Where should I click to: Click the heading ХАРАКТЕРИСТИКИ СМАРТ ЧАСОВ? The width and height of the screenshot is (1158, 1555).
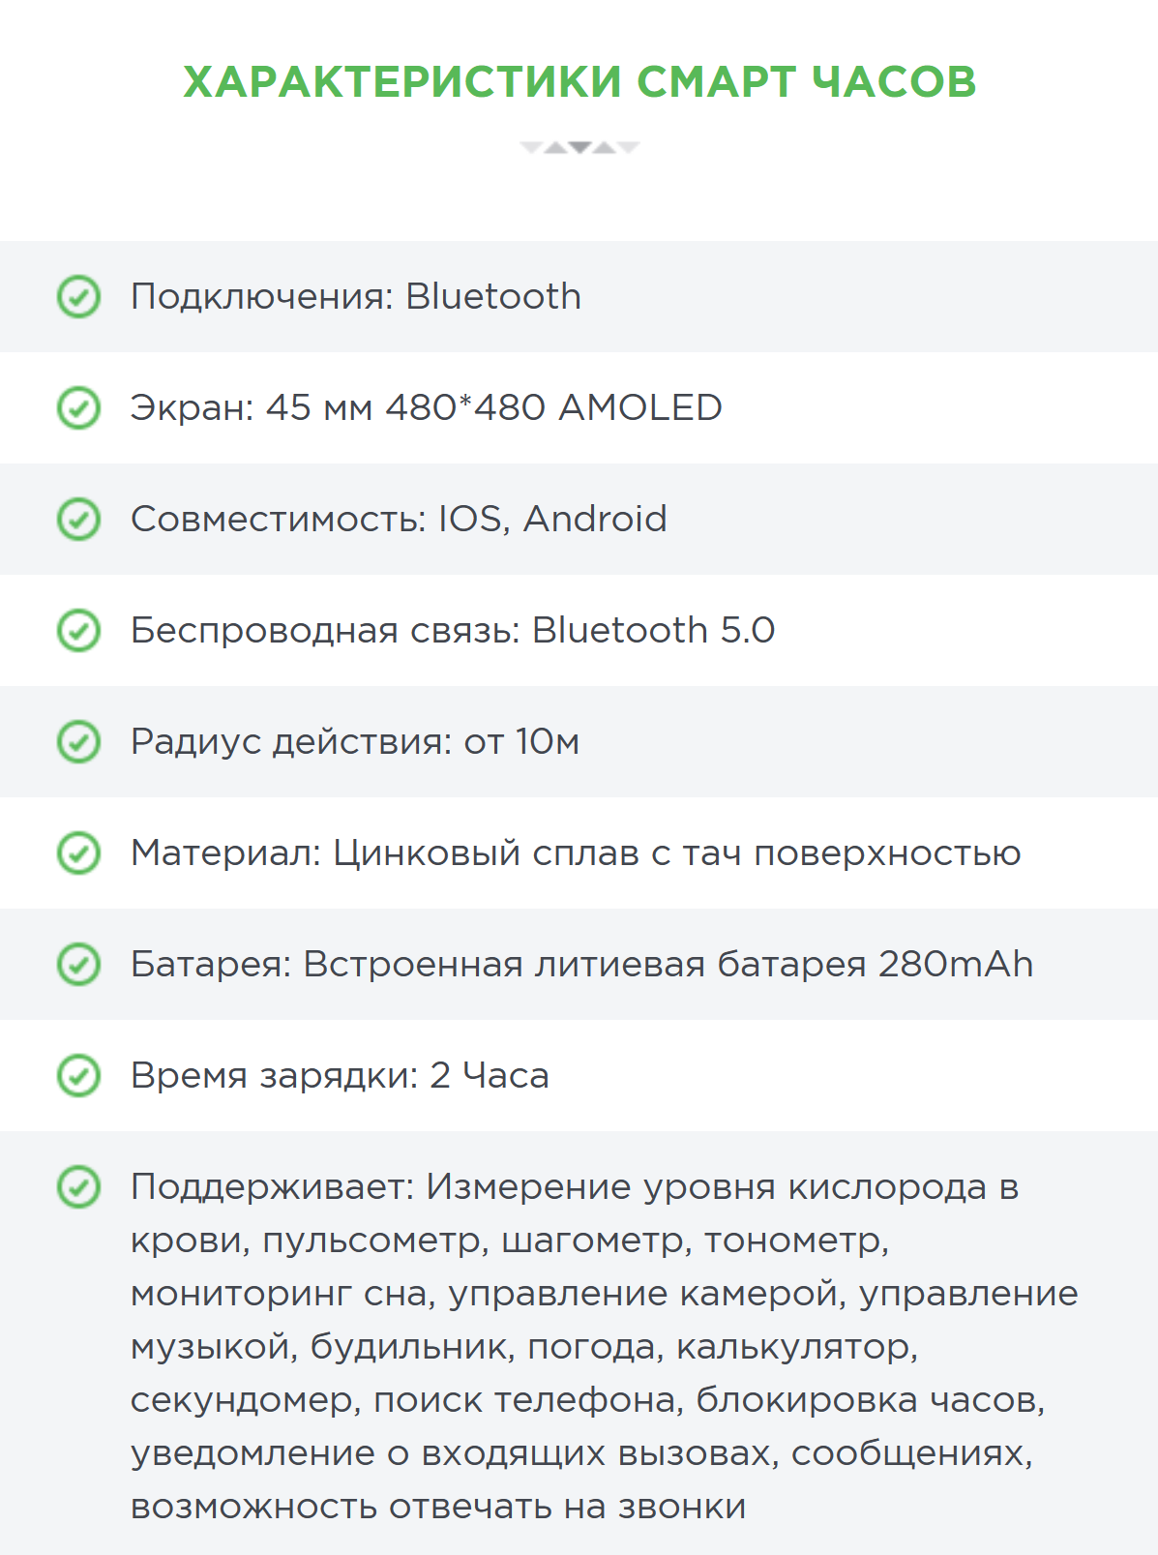(x=579, y=81)
